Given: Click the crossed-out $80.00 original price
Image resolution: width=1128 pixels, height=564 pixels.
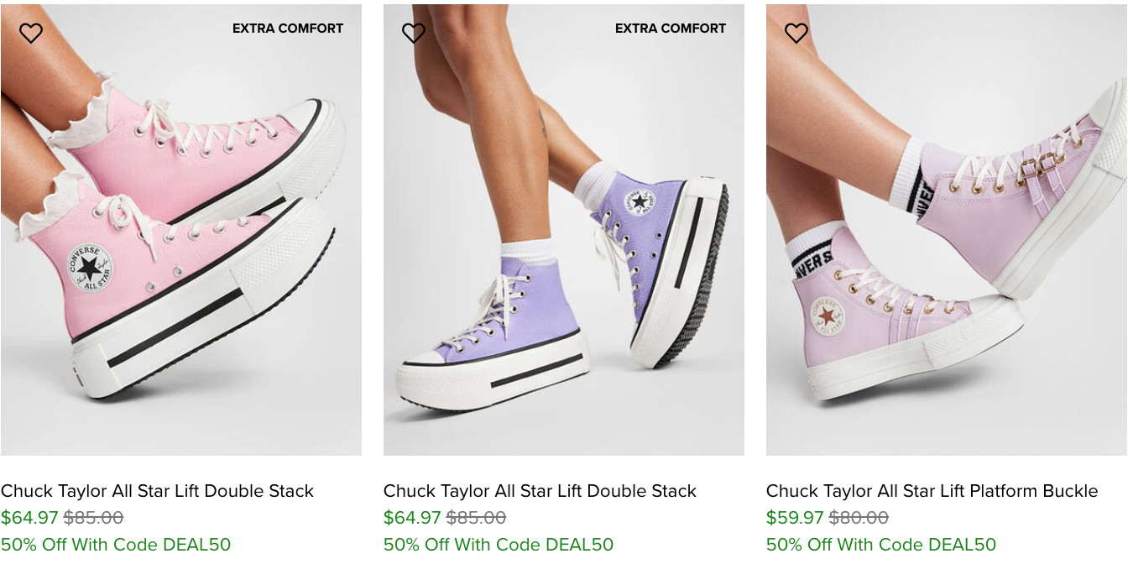Looking at the screenshot, I should [859, 518].
